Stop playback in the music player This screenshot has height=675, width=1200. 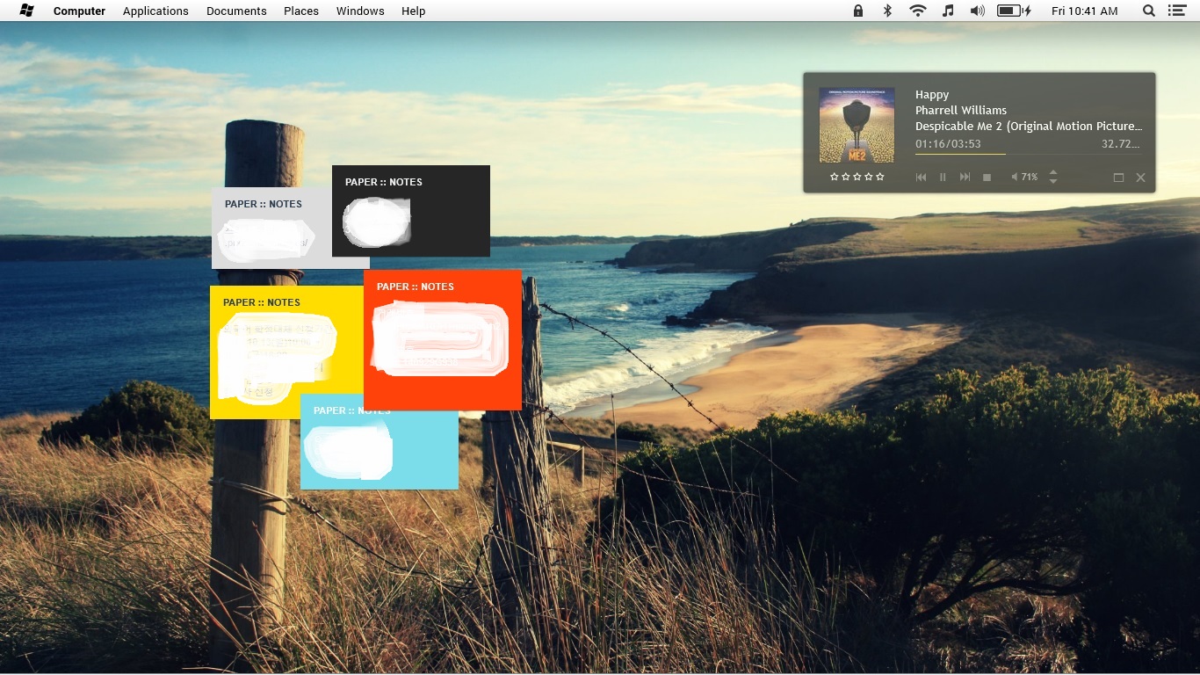(x=987, y=178)
